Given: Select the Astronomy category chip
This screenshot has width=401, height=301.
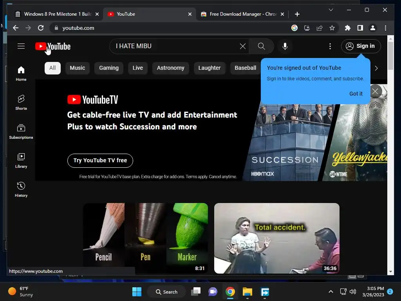Looking at the screenshot, I should [x=171, y=68].
